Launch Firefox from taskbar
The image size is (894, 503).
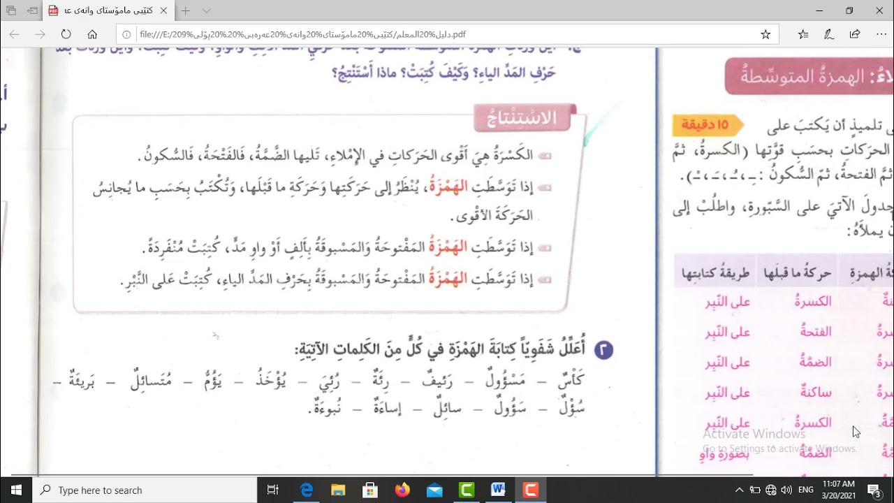click(402, 490)
